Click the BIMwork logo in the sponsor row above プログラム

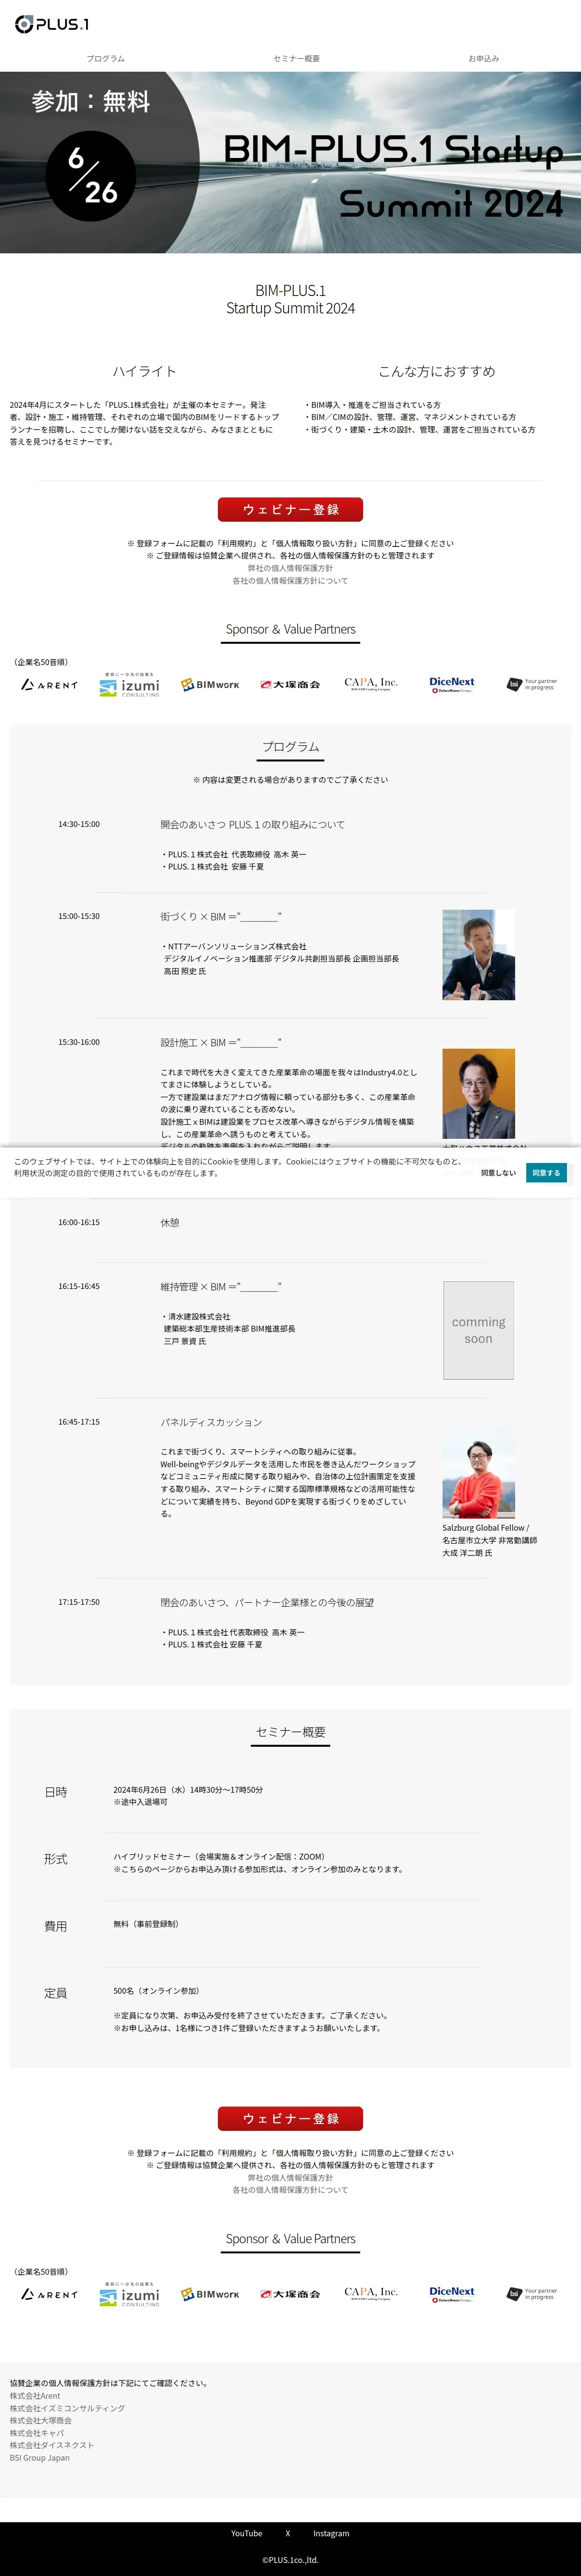pyautogui.click(x=210, y=685)
